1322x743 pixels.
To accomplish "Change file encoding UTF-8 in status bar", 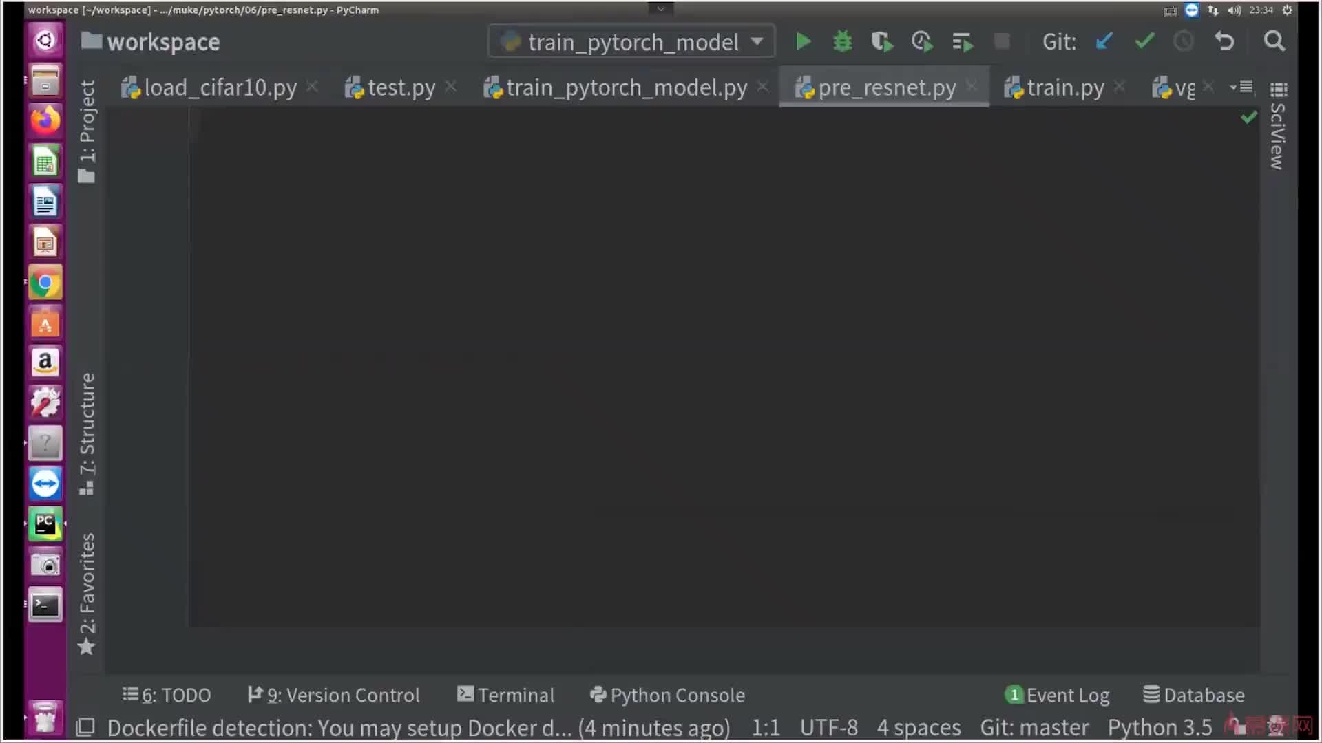I will click(x=829, y=728).
